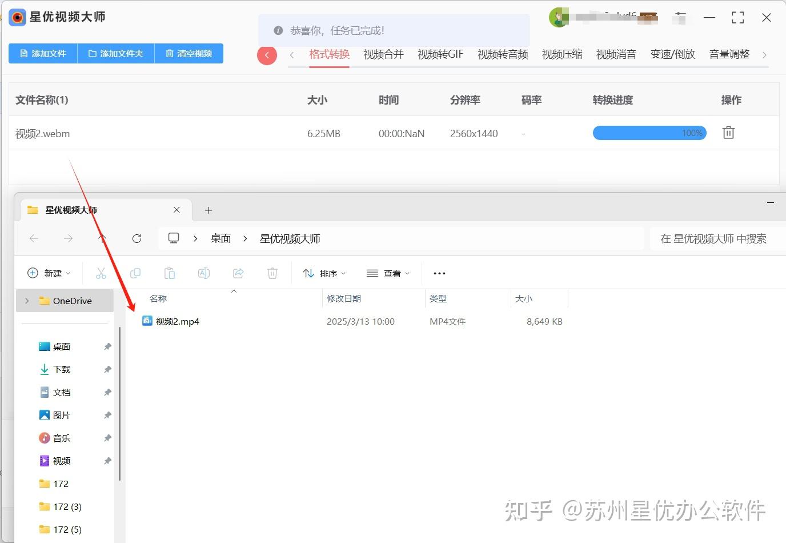Refresh the folder view with the reload icon

point(137,238)
